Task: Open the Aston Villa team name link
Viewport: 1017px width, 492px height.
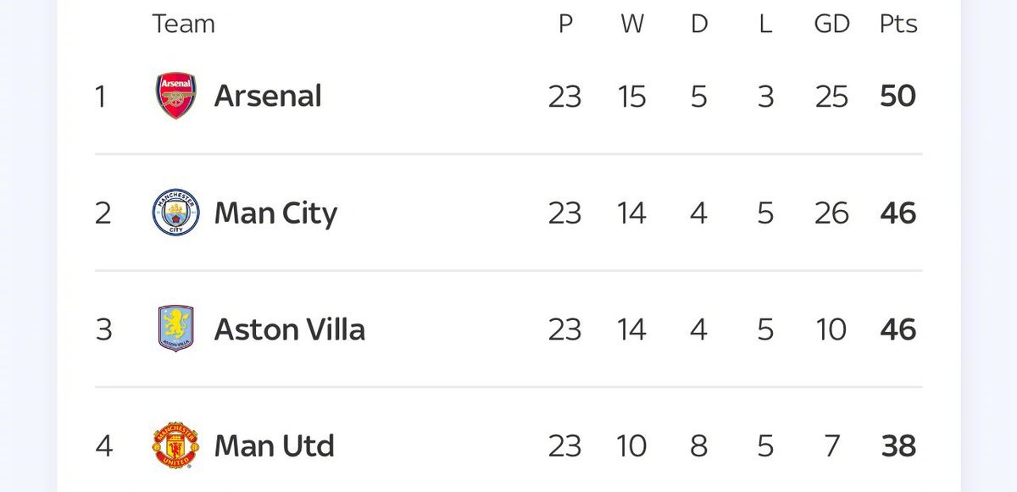Action: (290, 329)
